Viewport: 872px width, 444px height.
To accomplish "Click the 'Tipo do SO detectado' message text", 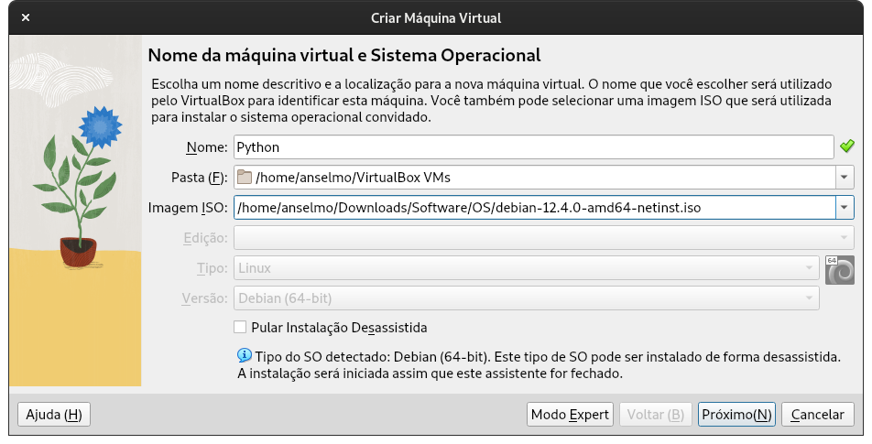I will click(x=539, y=364).
